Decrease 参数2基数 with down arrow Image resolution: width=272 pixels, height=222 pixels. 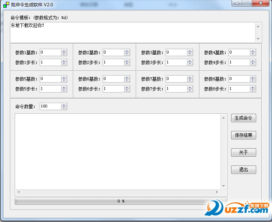(x=127, y=54)
